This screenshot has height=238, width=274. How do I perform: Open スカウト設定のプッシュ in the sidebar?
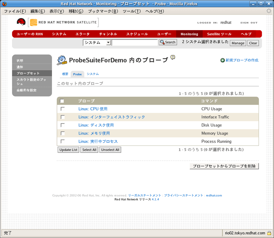point(32,82)
